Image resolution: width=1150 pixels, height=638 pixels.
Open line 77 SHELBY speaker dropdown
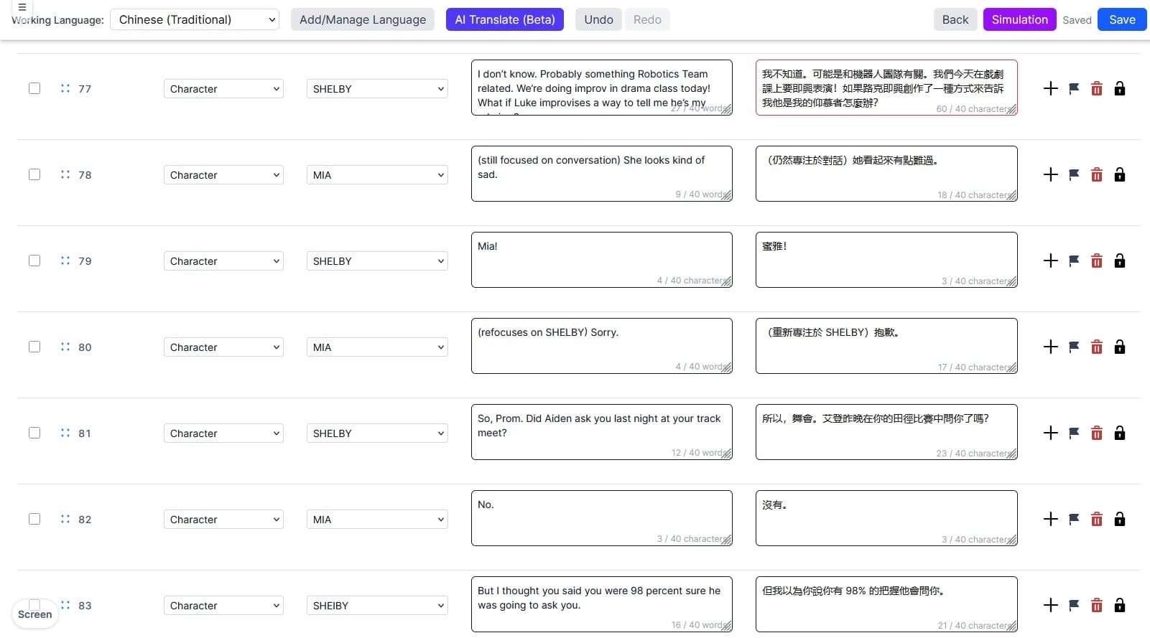tap(377, 89)
